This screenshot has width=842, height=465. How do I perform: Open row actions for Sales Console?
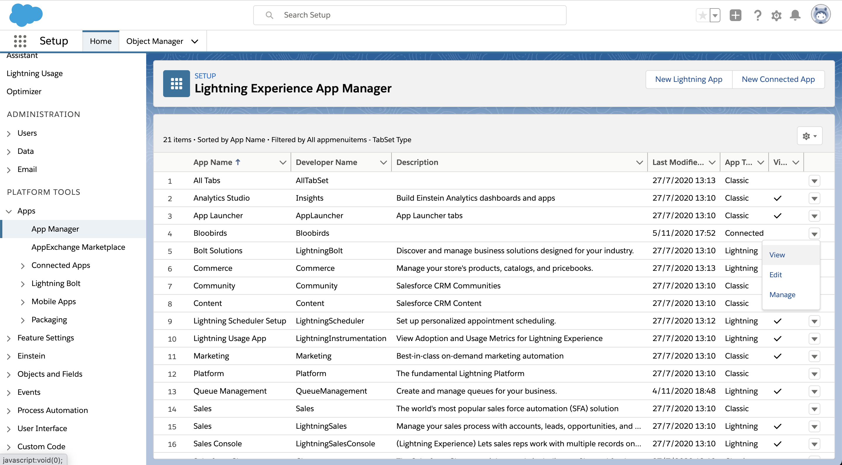[x=814, y=444]
